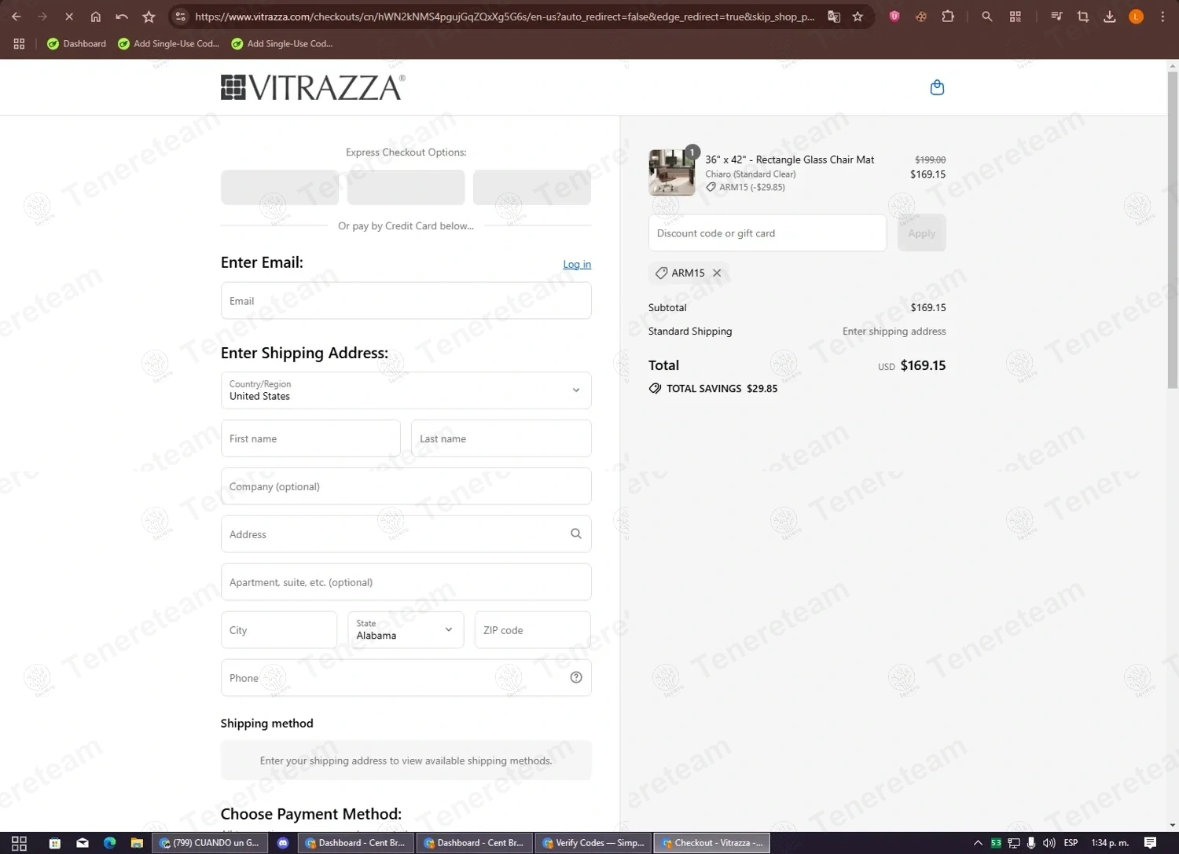The width and height of the screenshot is (1179, 854).
Task: Click the address search magnifier icon
Action: 576,533
